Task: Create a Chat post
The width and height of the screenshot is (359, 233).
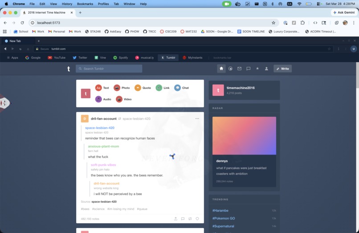Action: (181, 88)
